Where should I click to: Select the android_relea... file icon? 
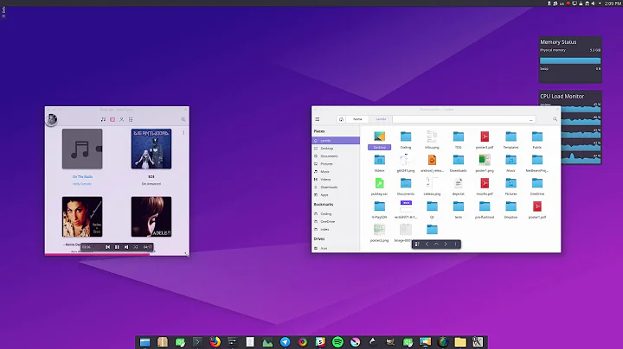tap(432, 160)
